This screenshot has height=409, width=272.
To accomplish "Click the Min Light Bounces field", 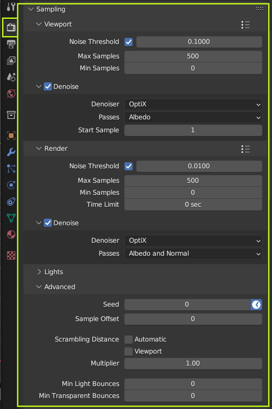I will coord(193,384).
